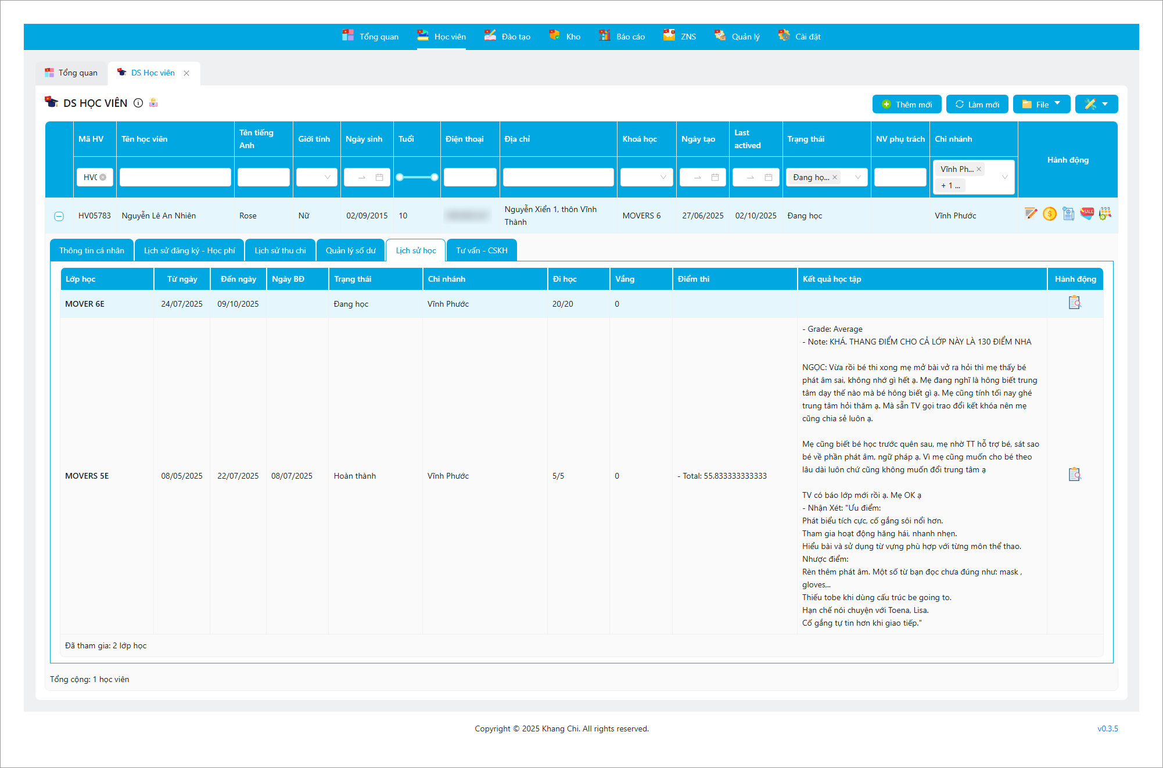Click the right handle of Tuổi slider
The image size is (1163, 768).
pos(435,177)
